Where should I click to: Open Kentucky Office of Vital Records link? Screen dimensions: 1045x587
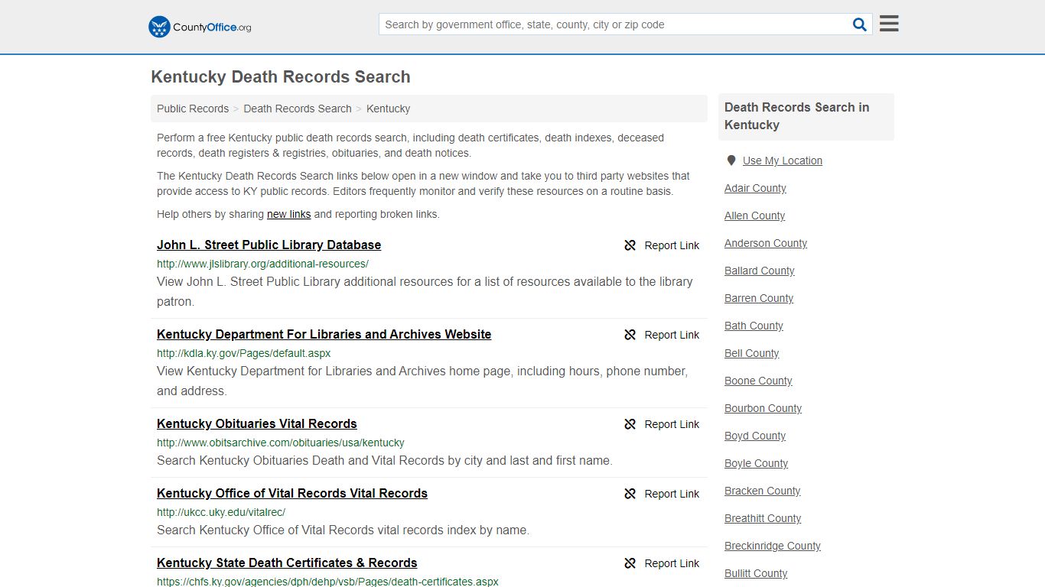point(291,493)
